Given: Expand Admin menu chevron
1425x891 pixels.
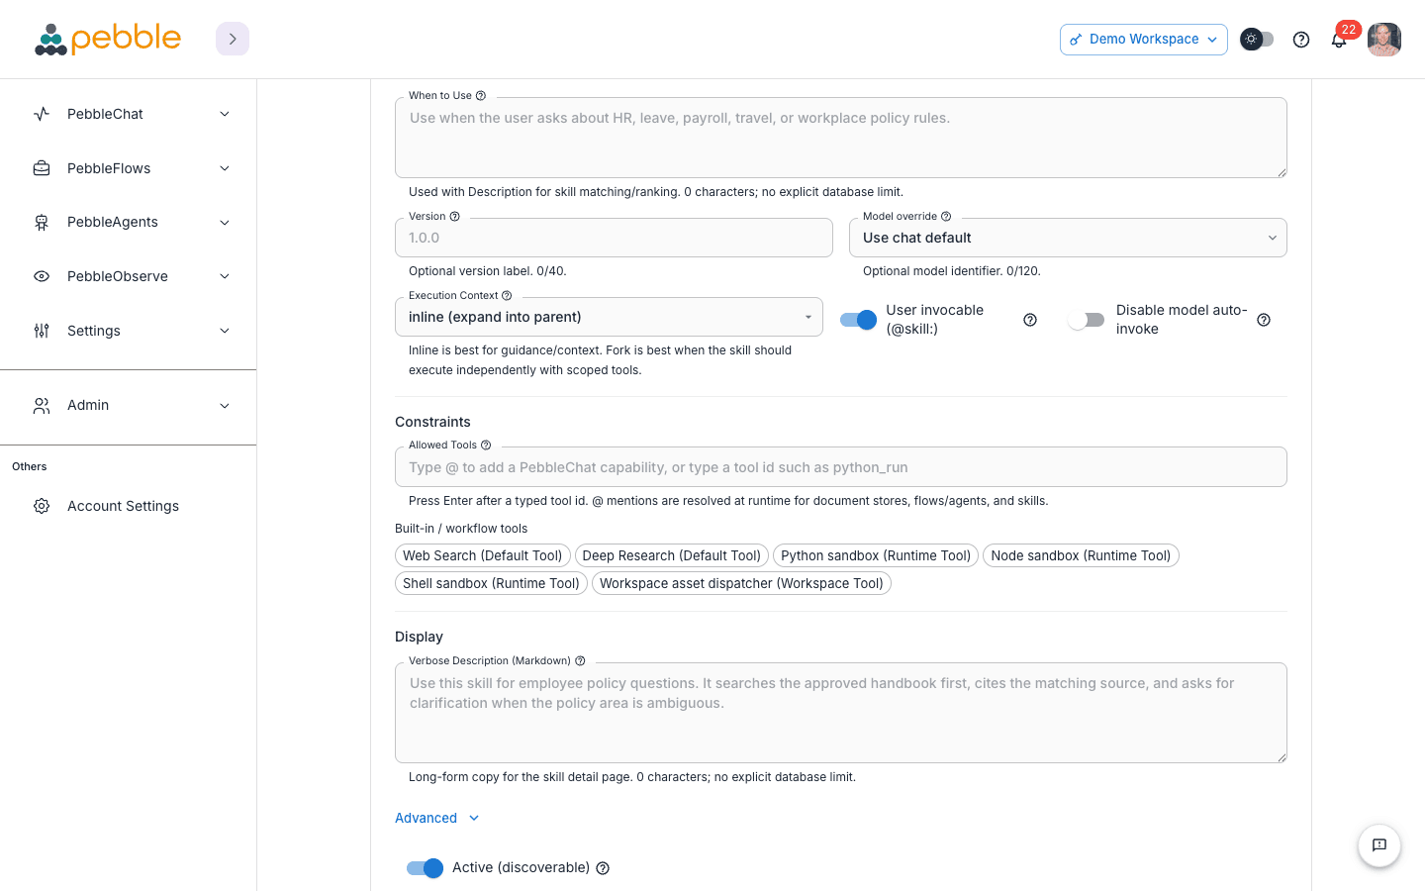Looking at the screenshot, I should [x=225, y=405].
